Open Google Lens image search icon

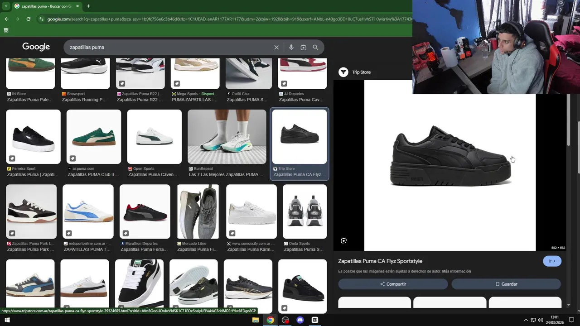click(x=304, y=47)
